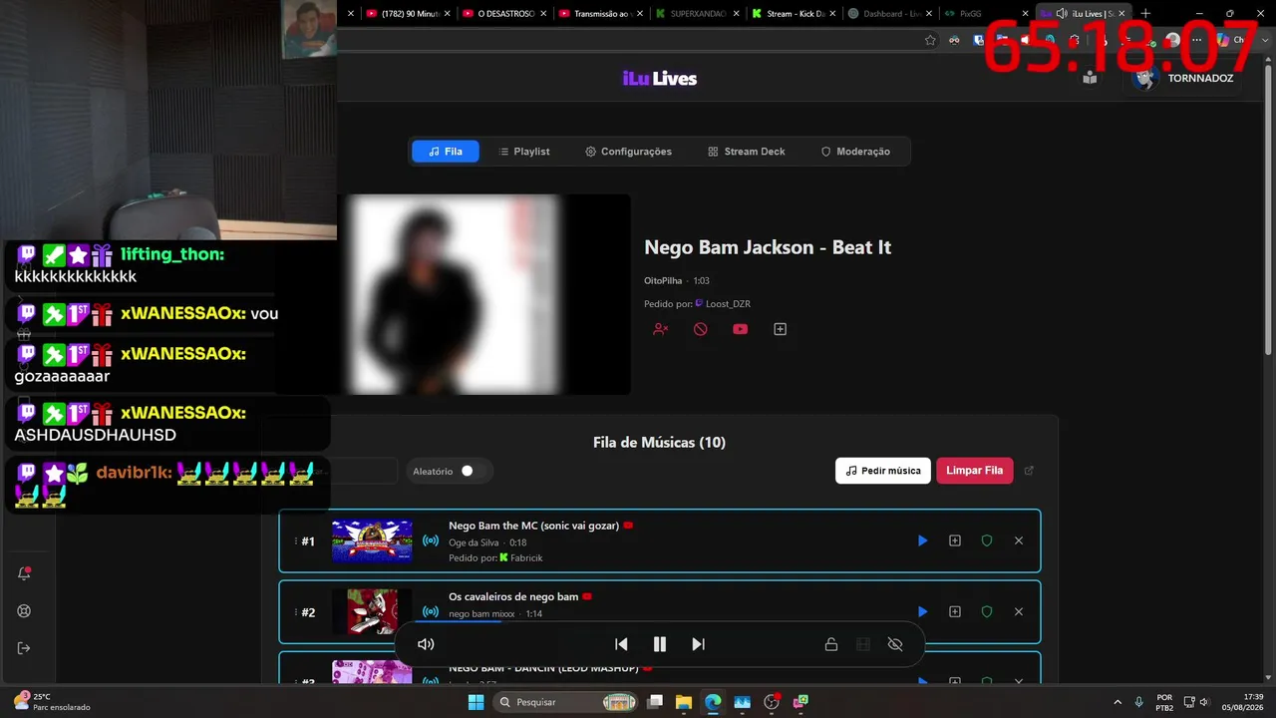Click the iLu Lives logo
Image resolution: width=1276 pixels, height=718 pixels.
(660, 79)
